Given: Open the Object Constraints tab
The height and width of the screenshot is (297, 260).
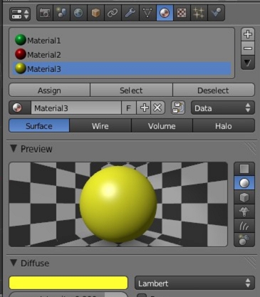Looking at the screenshot, I should pyautogui.click(x=113, y=13).
